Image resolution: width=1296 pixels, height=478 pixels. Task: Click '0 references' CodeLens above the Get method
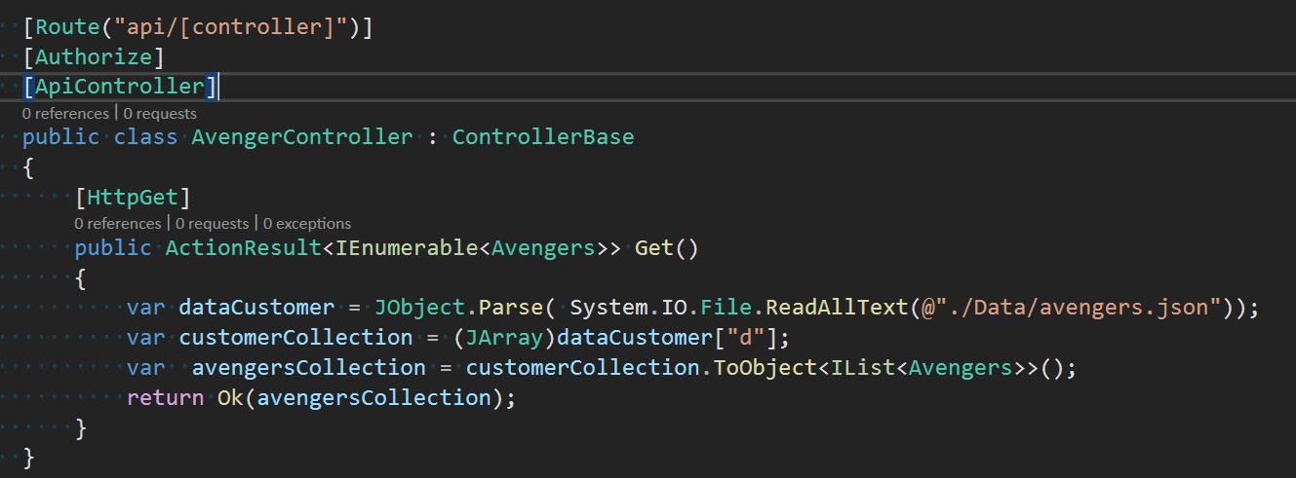tap(117, 224)
